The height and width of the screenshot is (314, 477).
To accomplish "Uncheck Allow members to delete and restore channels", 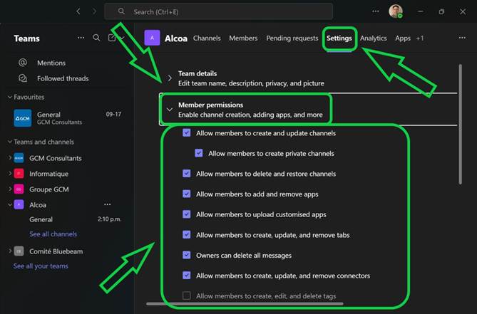I will pos(187,174).
